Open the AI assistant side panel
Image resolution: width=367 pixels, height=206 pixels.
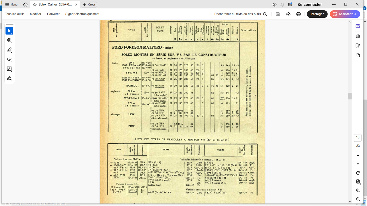[358, 26]
